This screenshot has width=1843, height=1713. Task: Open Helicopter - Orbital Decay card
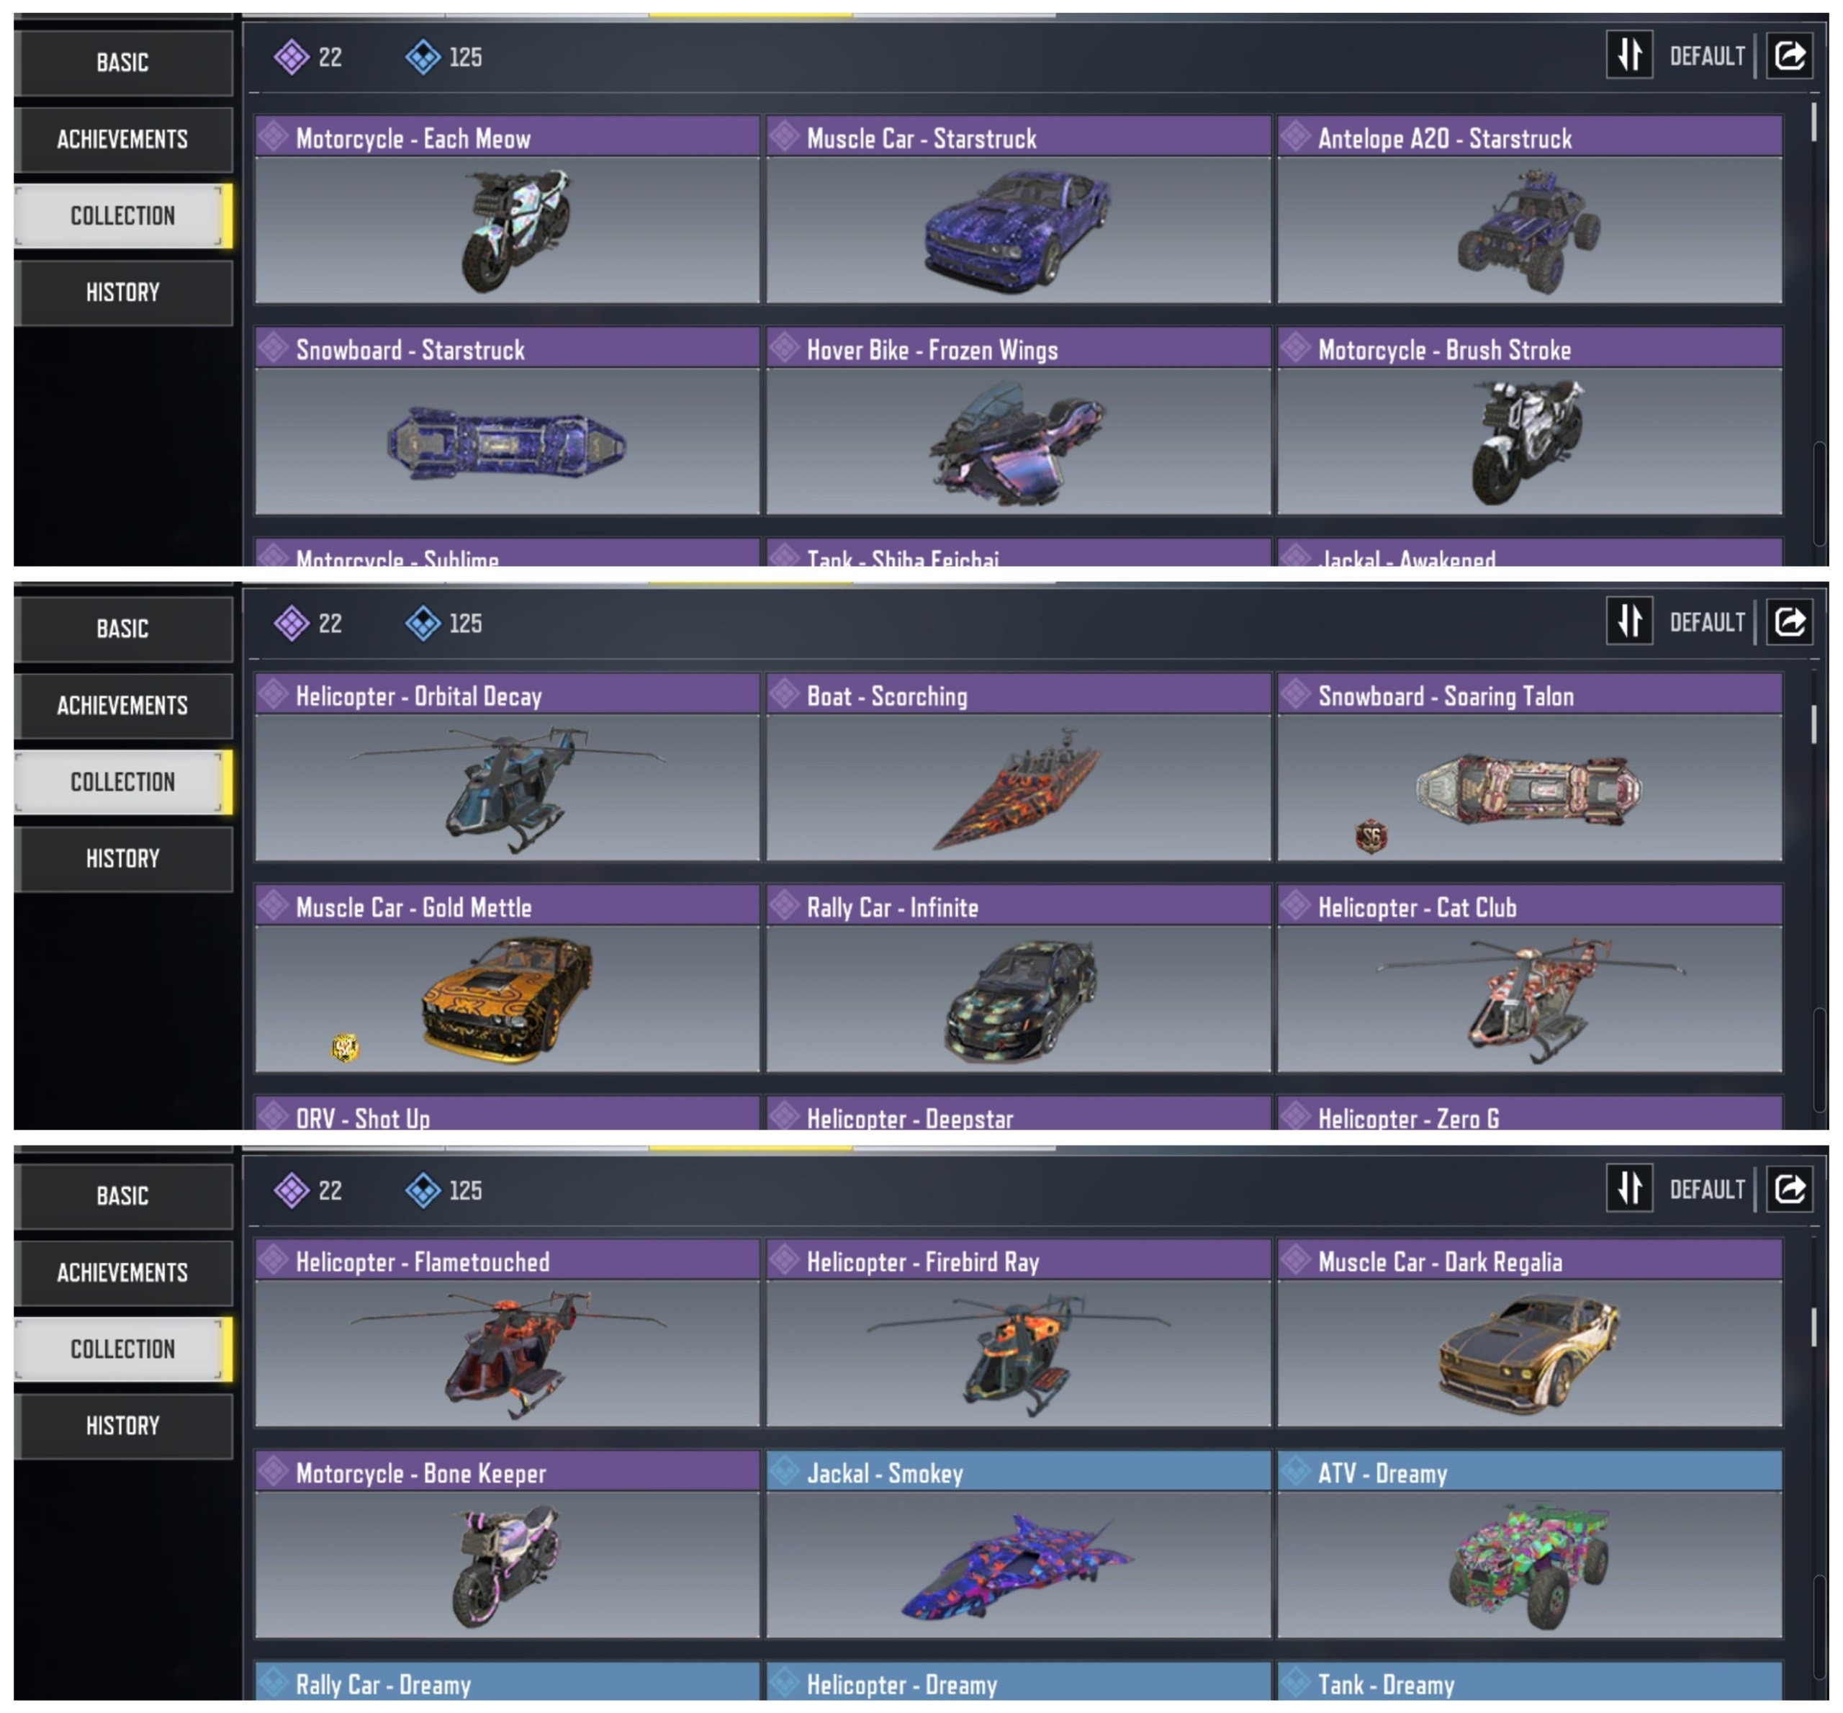point(507,768)
